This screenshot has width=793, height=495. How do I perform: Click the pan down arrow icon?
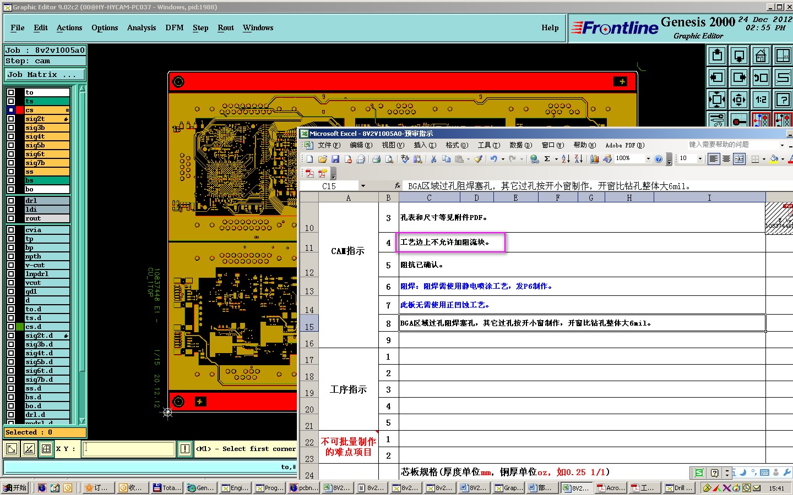pos(739,56)
